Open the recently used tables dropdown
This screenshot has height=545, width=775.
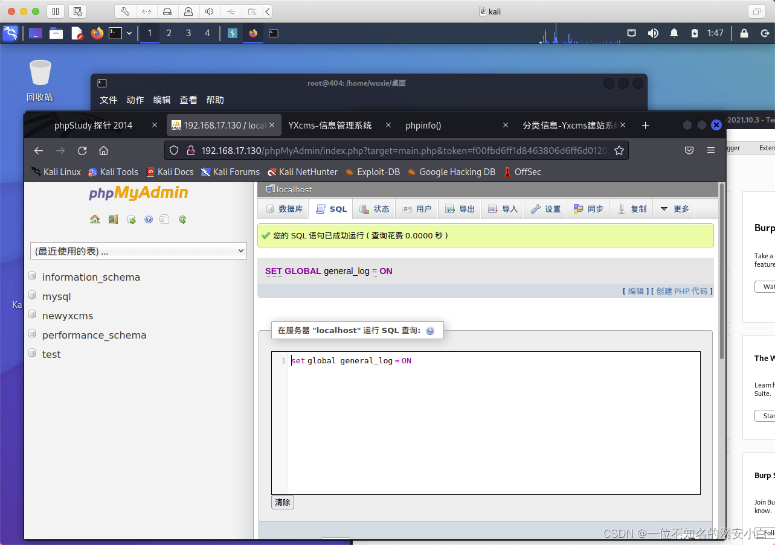tap(138, 251)
